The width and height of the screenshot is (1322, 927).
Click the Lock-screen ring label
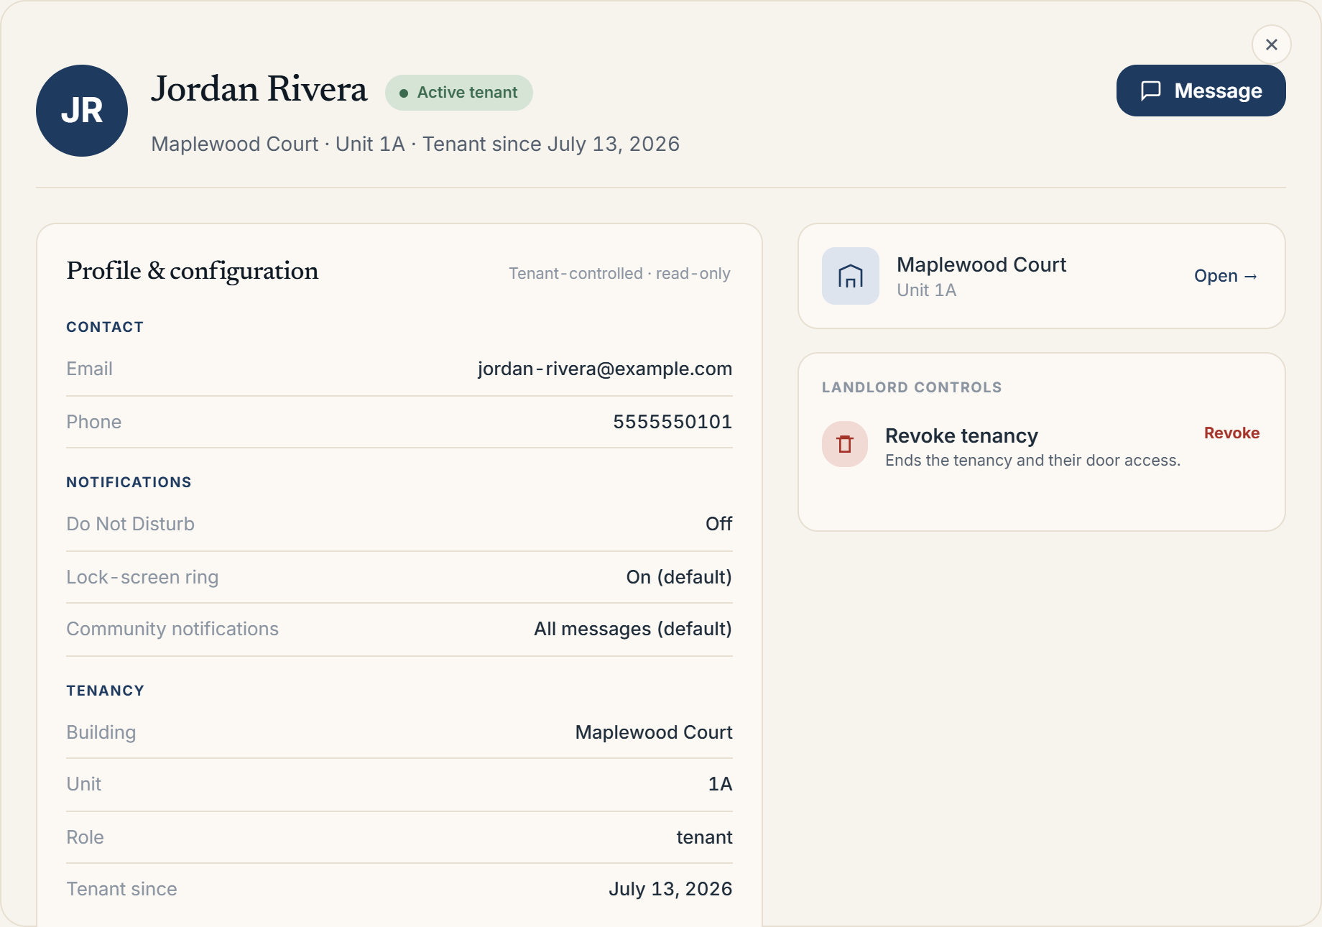click(x=142, y=577)
